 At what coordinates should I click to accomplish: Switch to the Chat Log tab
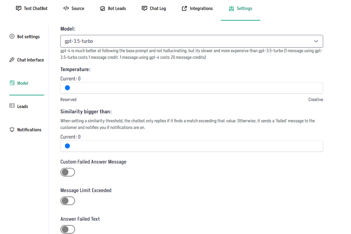tap(157, 9)
